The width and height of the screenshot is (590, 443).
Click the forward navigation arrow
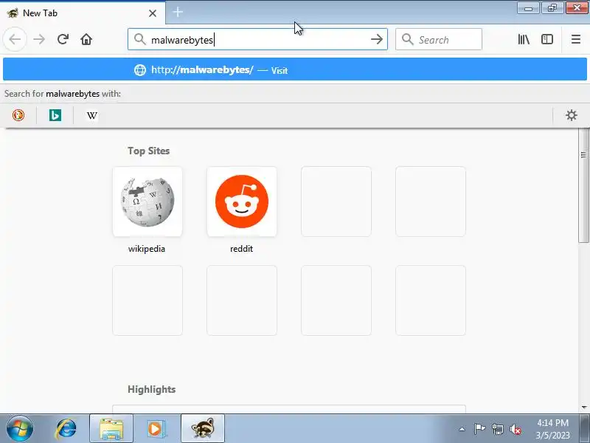[x=39, y=39]
